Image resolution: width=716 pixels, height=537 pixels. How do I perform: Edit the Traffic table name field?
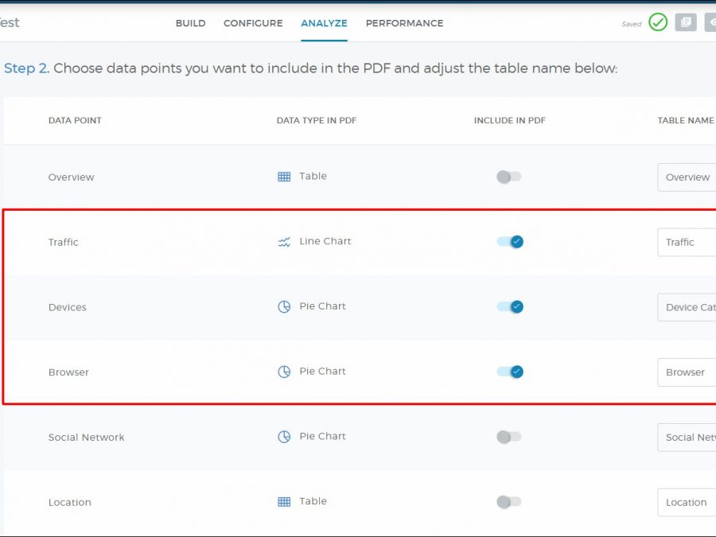[x=687, y=242]
